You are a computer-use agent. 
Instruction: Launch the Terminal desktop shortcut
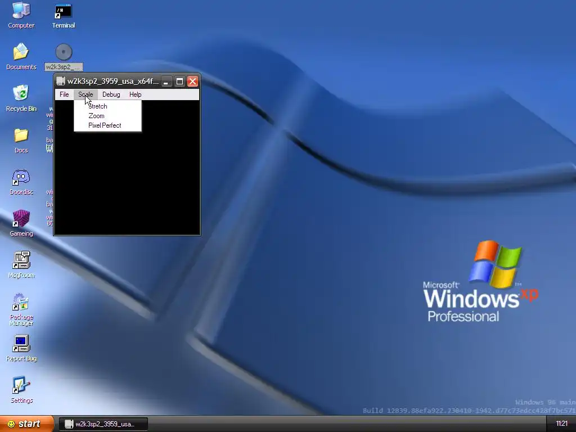[x=63, y=15]
